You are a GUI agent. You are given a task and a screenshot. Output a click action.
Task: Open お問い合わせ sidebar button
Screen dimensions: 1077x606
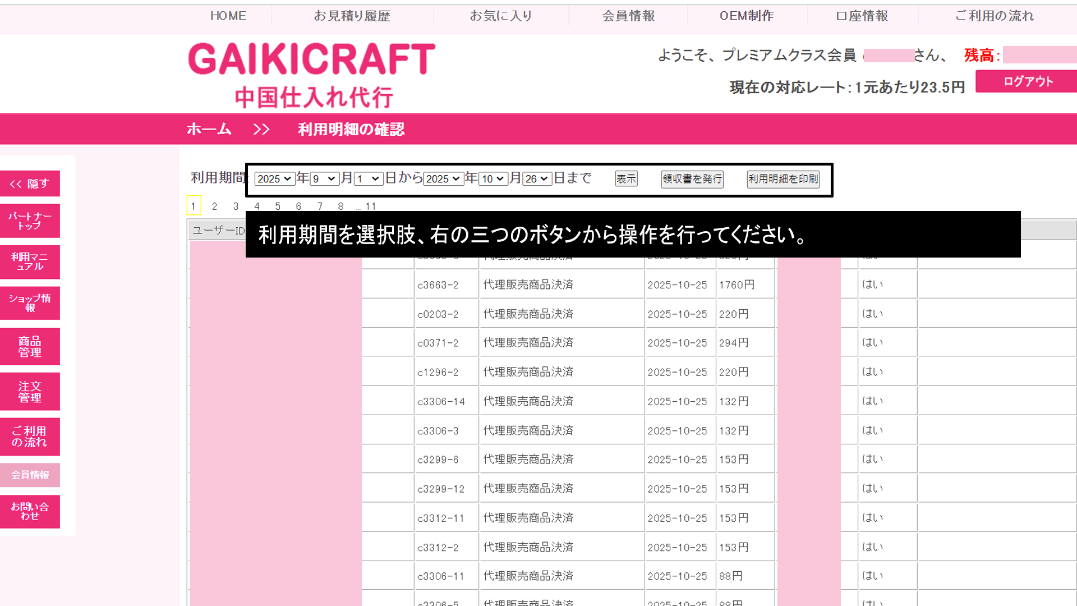point(30,511)
